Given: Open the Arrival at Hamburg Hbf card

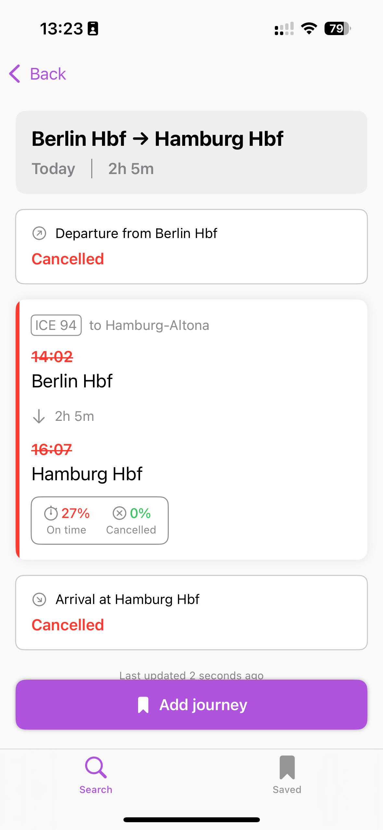Looking at the screenshot, I should (191, 612).
